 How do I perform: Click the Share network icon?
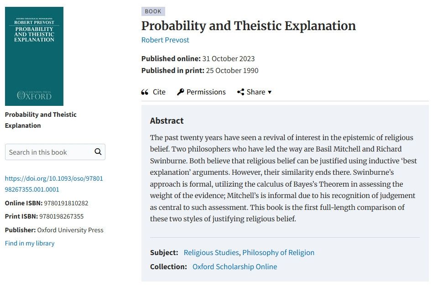240,92
